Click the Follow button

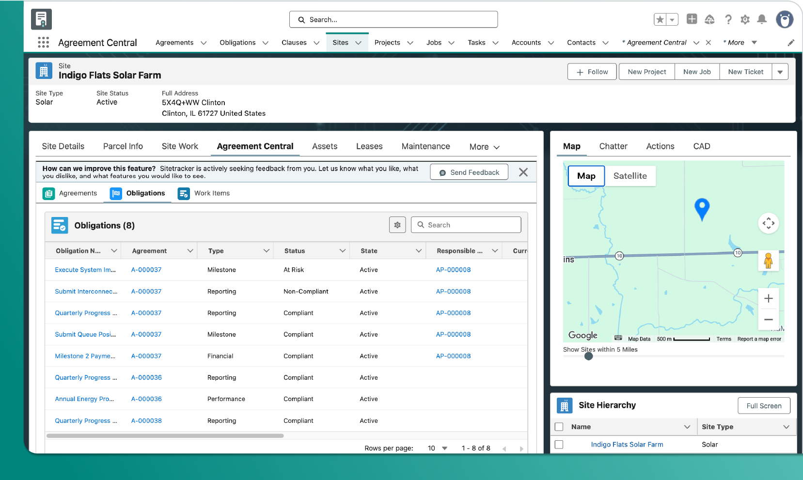592,72
